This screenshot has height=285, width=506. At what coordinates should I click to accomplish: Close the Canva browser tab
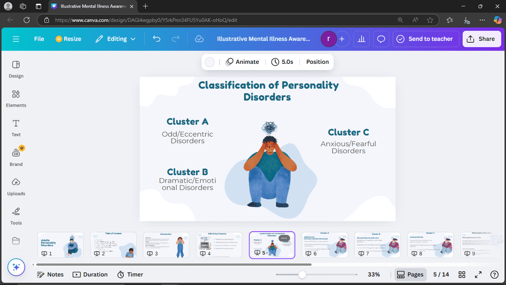point(131,6)
